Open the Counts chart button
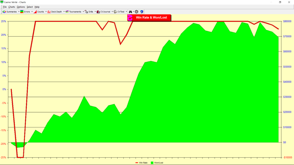This screenshot has height=165, width=294. click(35, 12)
